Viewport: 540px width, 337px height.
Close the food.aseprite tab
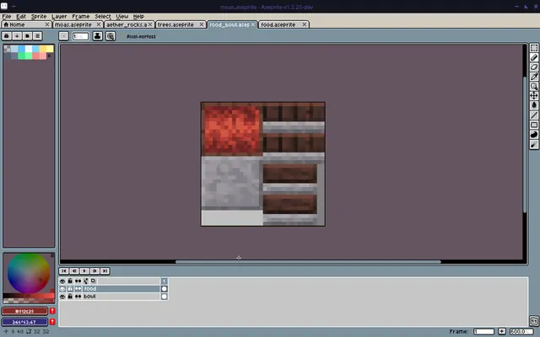coord(304,24)
